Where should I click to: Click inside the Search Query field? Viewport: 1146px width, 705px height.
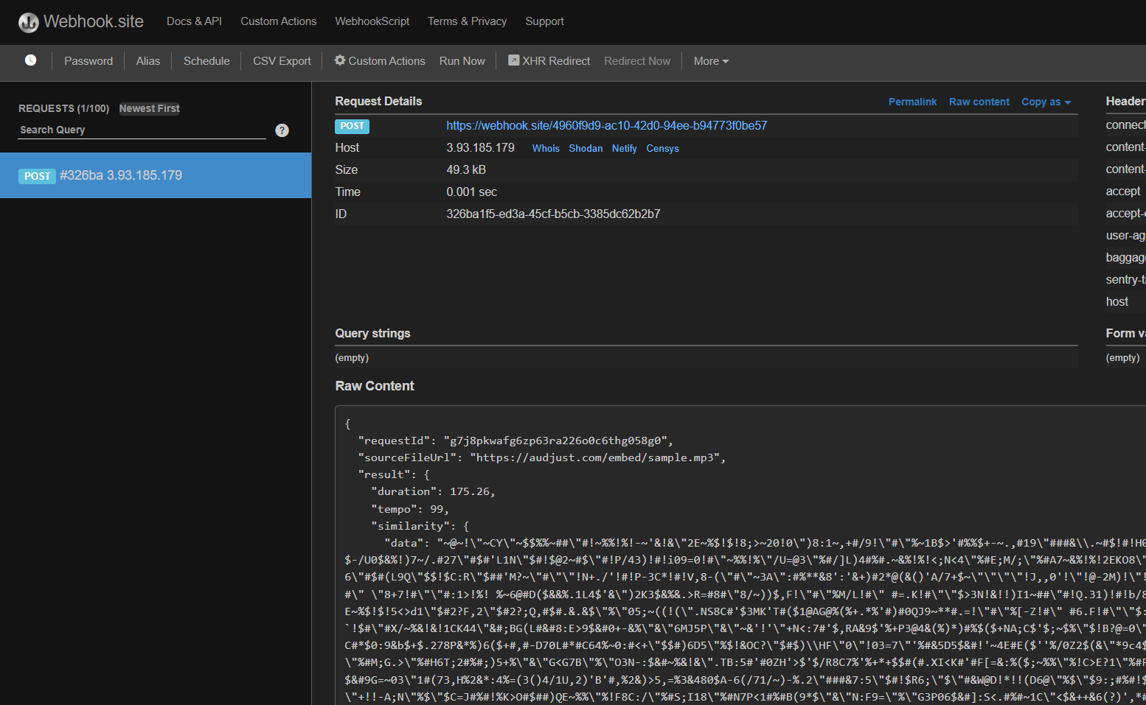142,130
